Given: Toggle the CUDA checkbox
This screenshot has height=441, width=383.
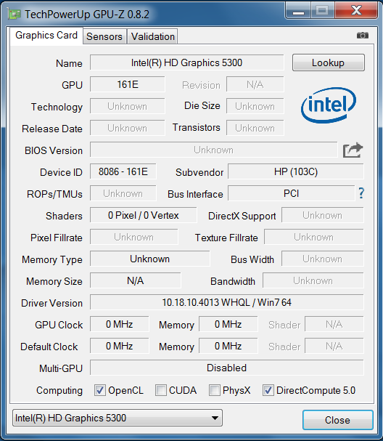Looking at the screenshot, I should [161, 390].
